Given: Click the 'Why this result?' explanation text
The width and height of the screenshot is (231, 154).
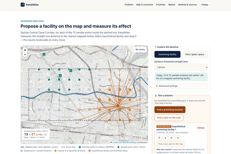Looking at the screenshot, I should (x=180, y=151).
